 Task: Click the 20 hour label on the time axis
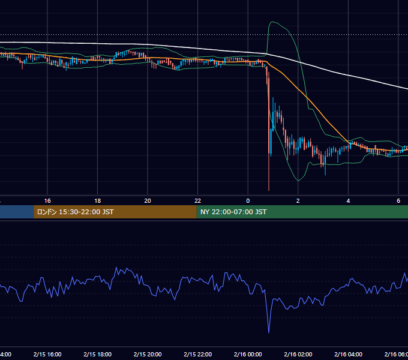click(148, 200)
